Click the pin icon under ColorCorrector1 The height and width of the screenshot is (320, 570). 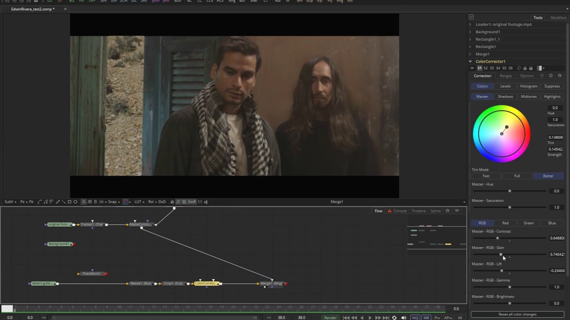(x=472, y=68)
